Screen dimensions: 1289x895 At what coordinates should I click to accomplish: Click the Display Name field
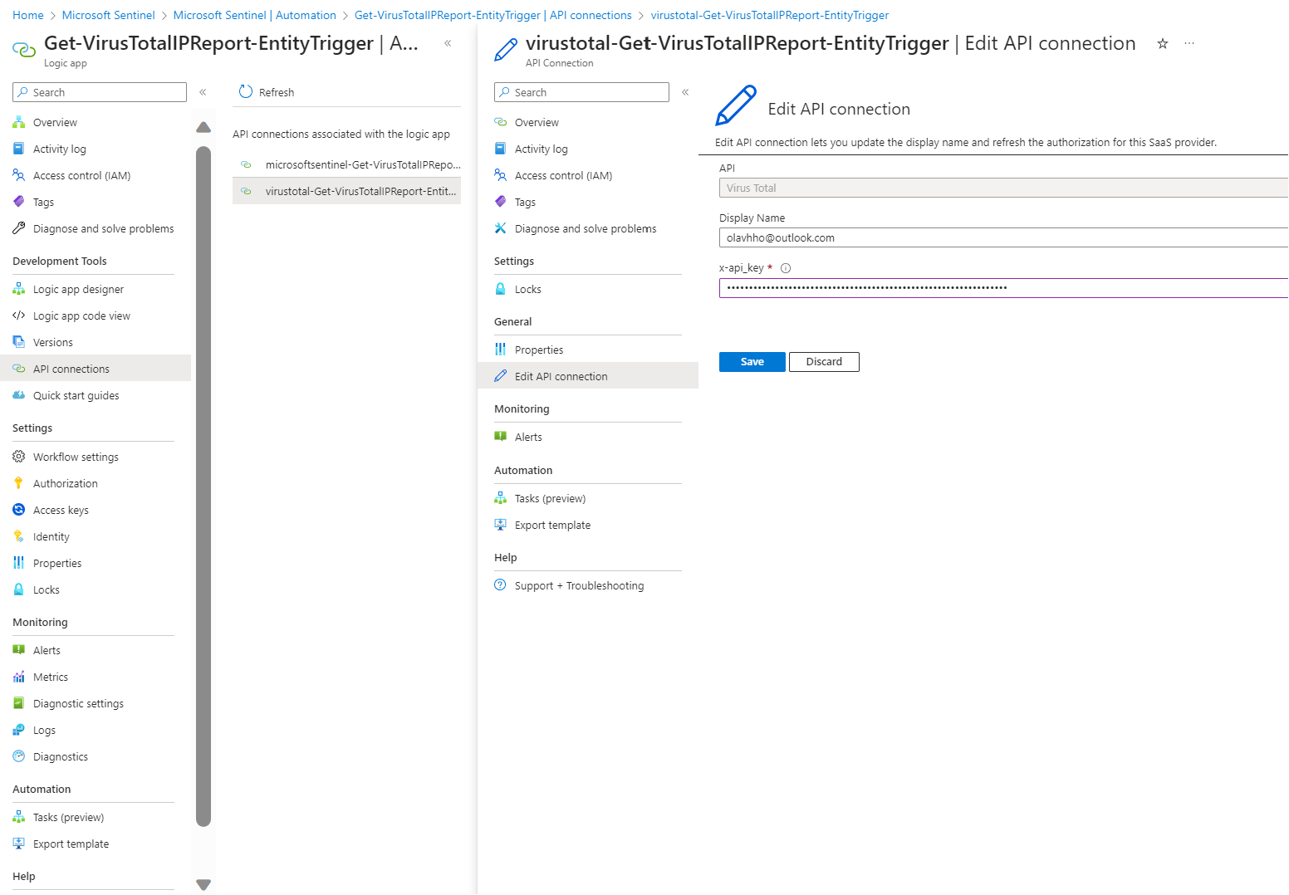click(1003, 237)
